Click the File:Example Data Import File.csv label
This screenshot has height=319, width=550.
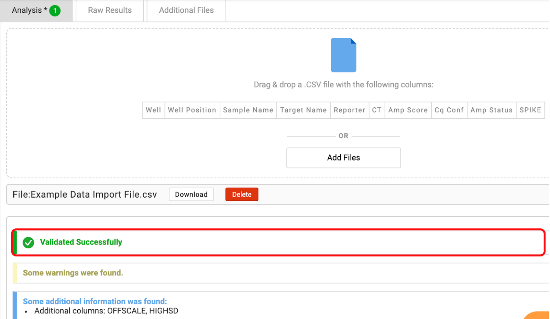pyautogui.click(x=85, y=194)
